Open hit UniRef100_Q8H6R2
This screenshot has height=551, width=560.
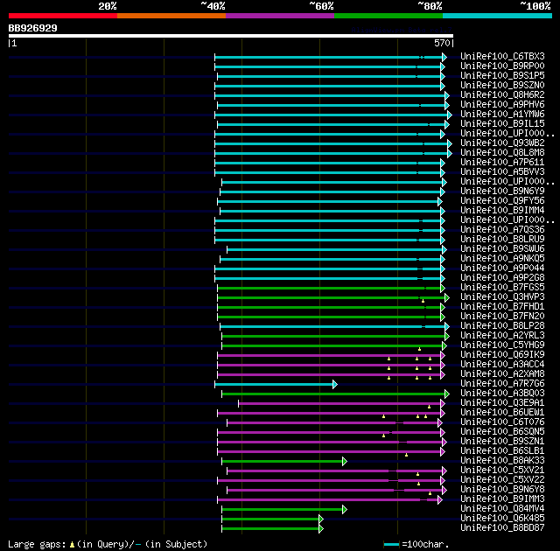click(502, 95)
